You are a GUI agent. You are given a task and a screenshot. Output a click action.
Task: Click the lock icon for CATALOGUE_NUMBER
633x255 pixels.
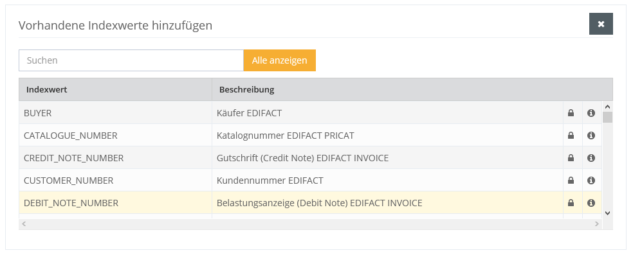tap(571, 136)
